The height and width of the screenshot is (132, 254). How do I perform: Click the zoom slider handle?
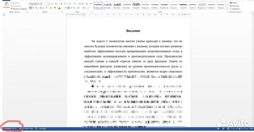coord(240,128)
